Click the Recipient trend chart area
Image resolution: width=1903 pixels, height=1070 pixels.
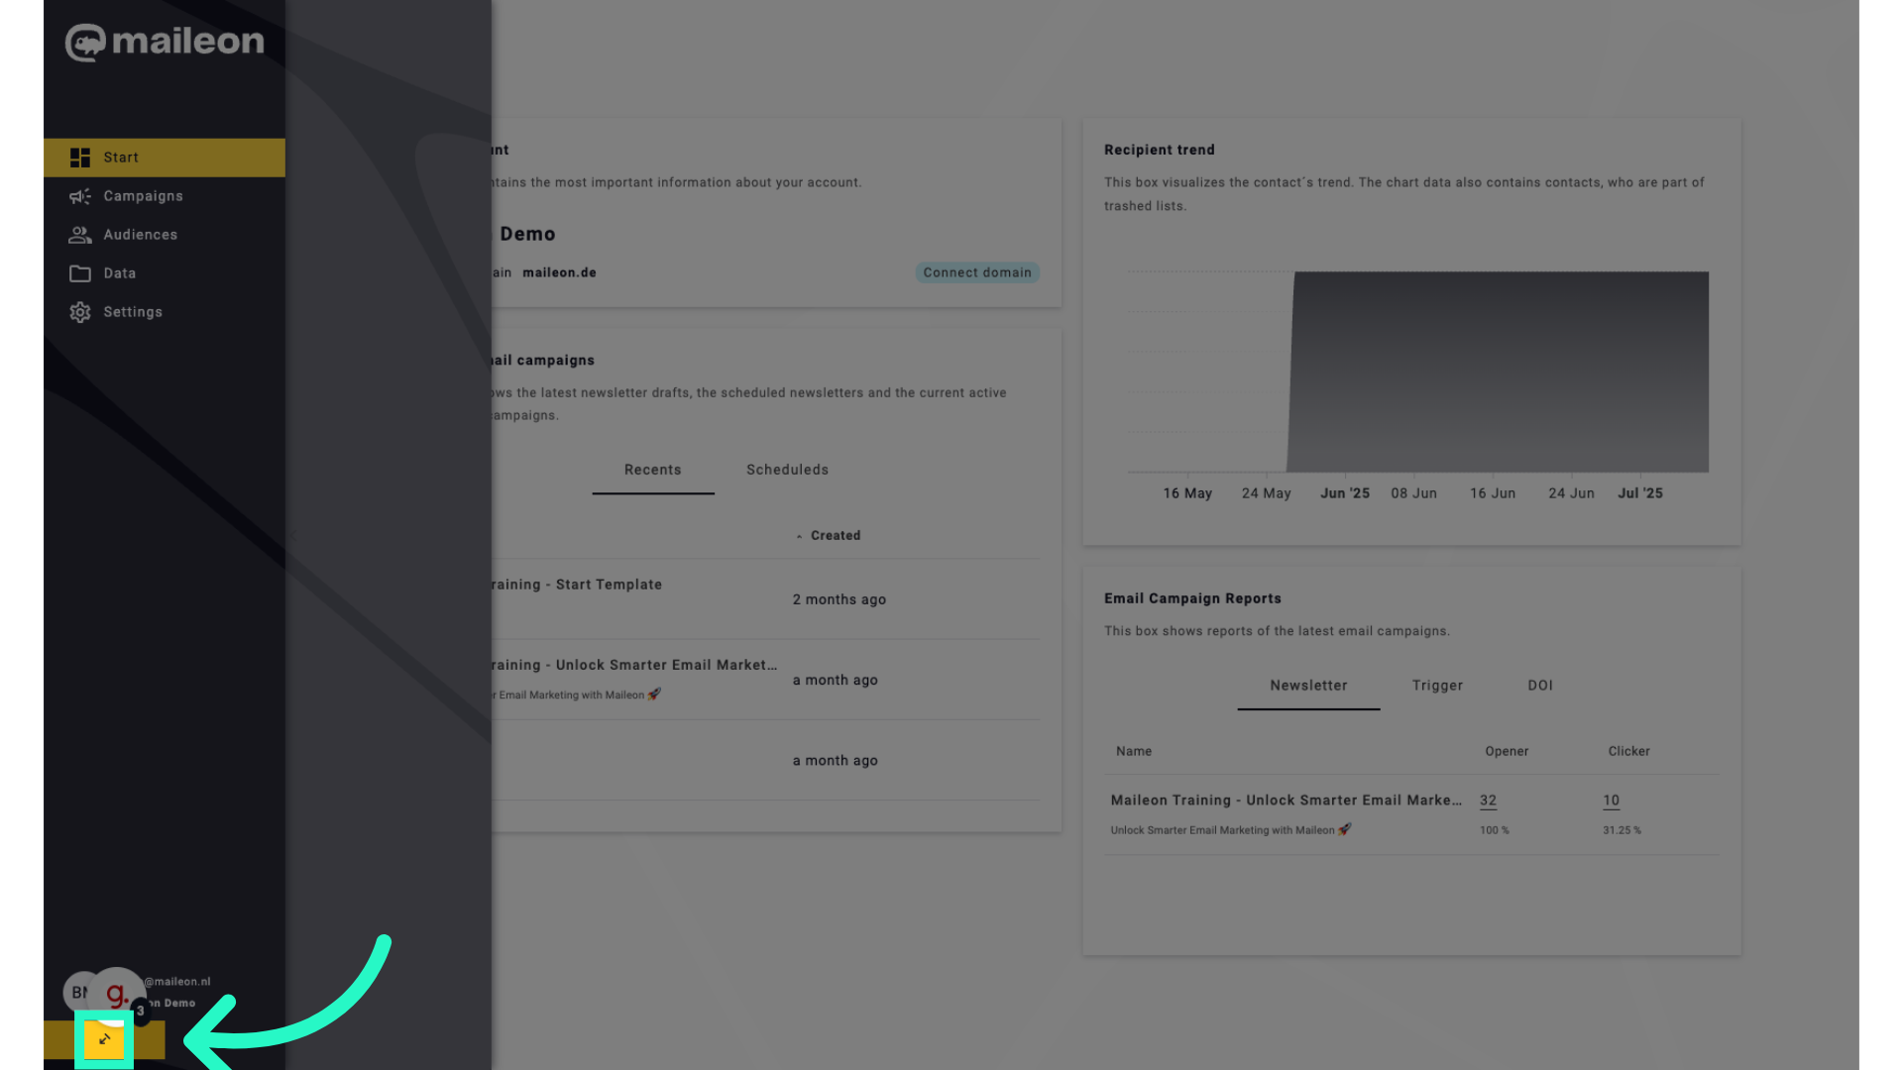click(x=1417, y=372)
